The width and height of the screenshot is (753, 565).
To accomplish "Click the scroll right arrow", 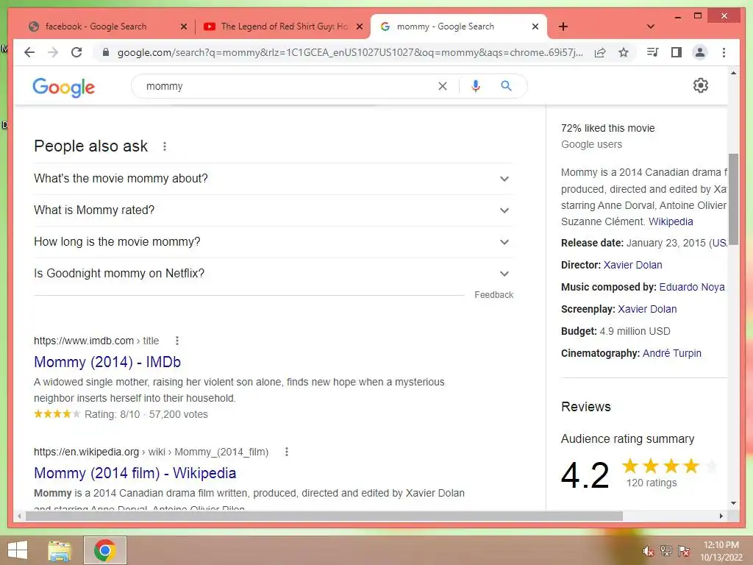I will tap(721, 516).
